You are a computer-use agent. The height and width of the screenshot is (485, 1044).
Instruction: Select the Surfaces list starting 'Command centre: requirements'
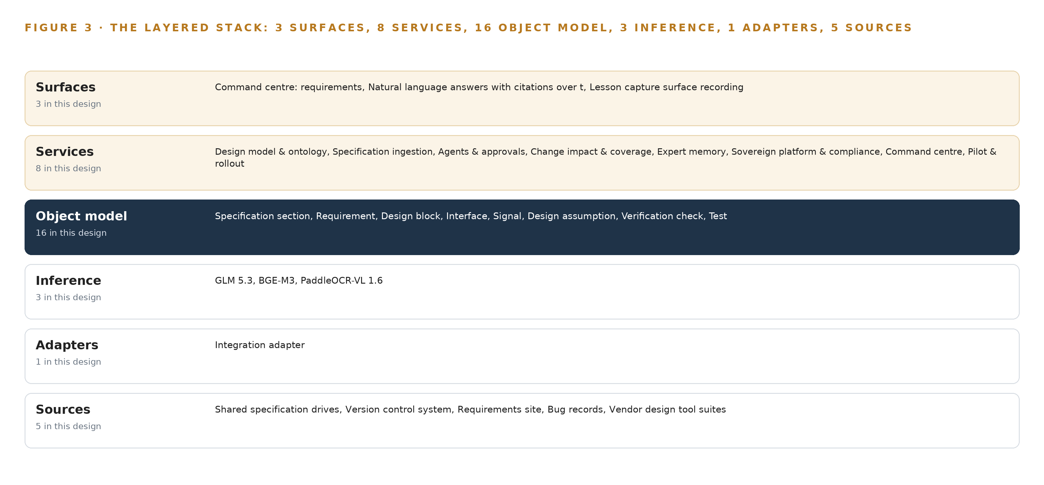tap(479, 87)
